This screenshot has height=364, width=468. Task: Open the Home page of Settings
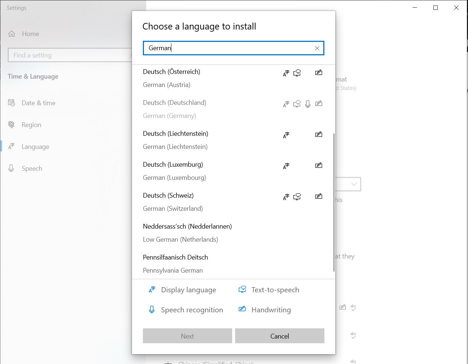coord(30,33)
